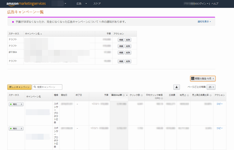Click the 開始日 column header
Screen dimensions: 234x150
click(x=64, y=95)
